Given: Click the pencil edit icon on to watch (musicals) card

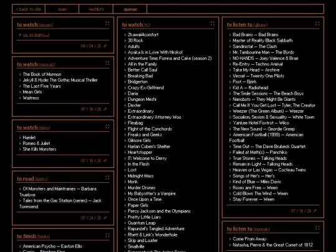Looking at the screenshot, I should pyautogui.click(x=105, y=109).
